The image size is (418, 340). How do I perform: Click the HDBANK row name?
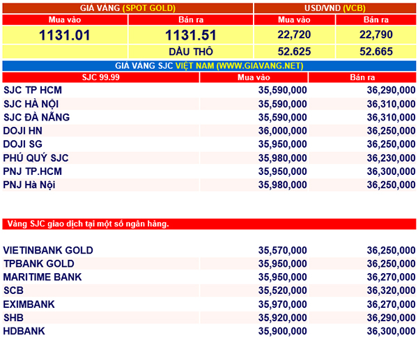point(24,331)
